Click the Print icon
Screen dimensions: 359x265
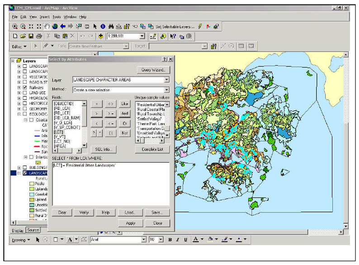tap(39, 36)
